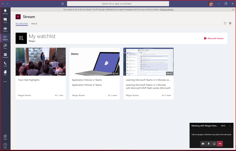Image resolution: width=236 pixels, height=151 pixels.
Task: Open the Flow app in sidebar
Action: point(5,47)
